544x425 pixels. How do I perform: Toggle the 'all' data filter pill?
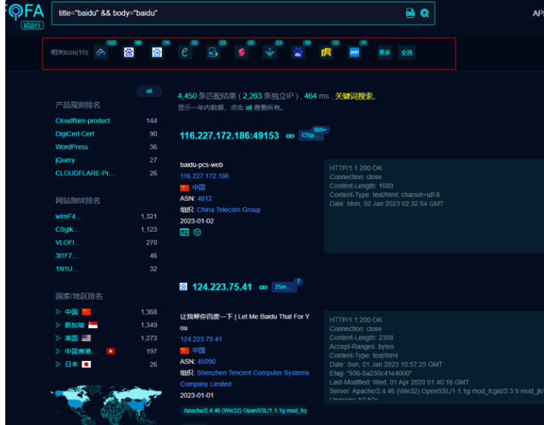[149, 91]
